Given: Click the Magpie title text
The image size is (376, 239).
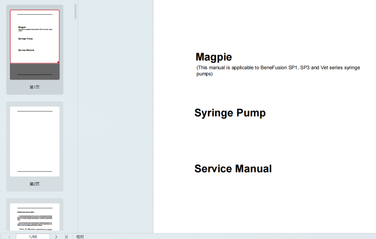Looking at the screenshot, I should 214,57.
